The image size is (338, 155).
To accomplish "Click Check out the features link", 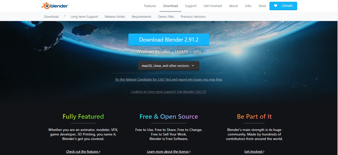I will (83, 151).
